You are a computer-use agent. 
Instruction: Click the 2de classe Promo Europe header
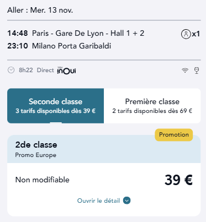click(104, 149)
